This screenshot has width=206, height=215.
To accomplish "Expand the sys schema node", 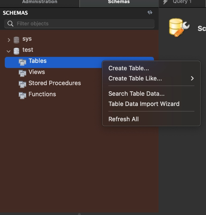I will [x=9, y=40].
